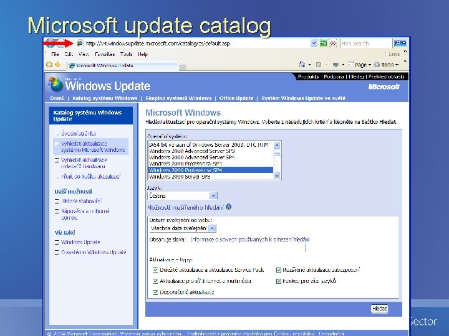This screenshot has width=449, height=336.
Task: Click the Tools gear icon in command bar
Action: 377,65
